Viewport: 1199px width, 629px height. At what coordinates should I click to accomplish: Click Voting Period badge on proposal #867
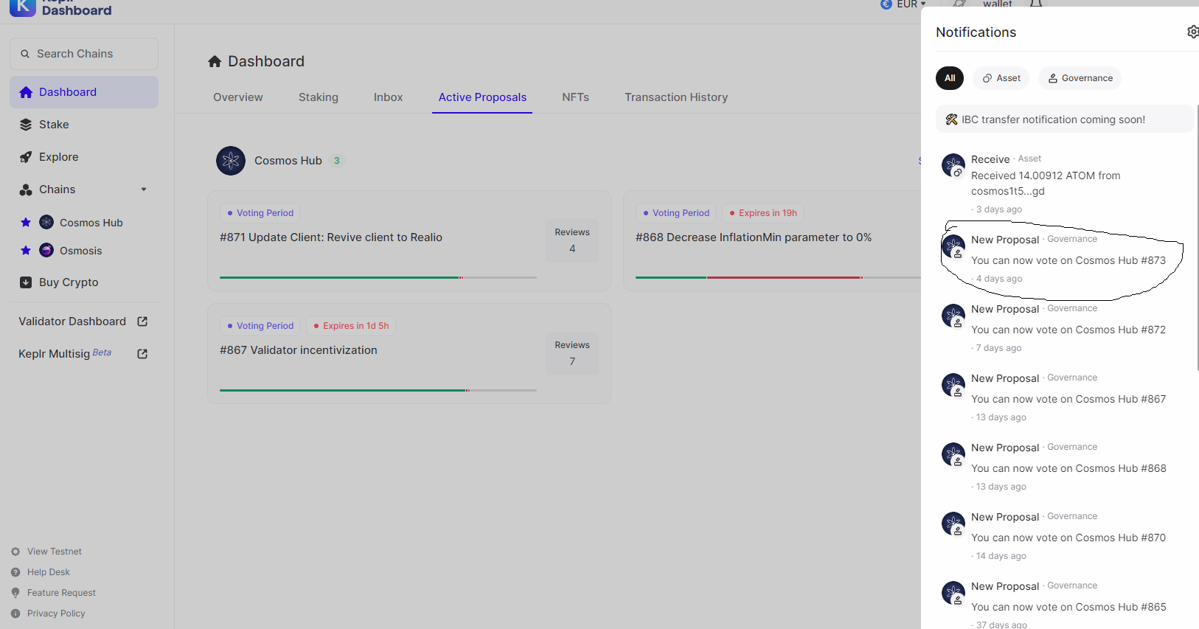coord(260,326)
